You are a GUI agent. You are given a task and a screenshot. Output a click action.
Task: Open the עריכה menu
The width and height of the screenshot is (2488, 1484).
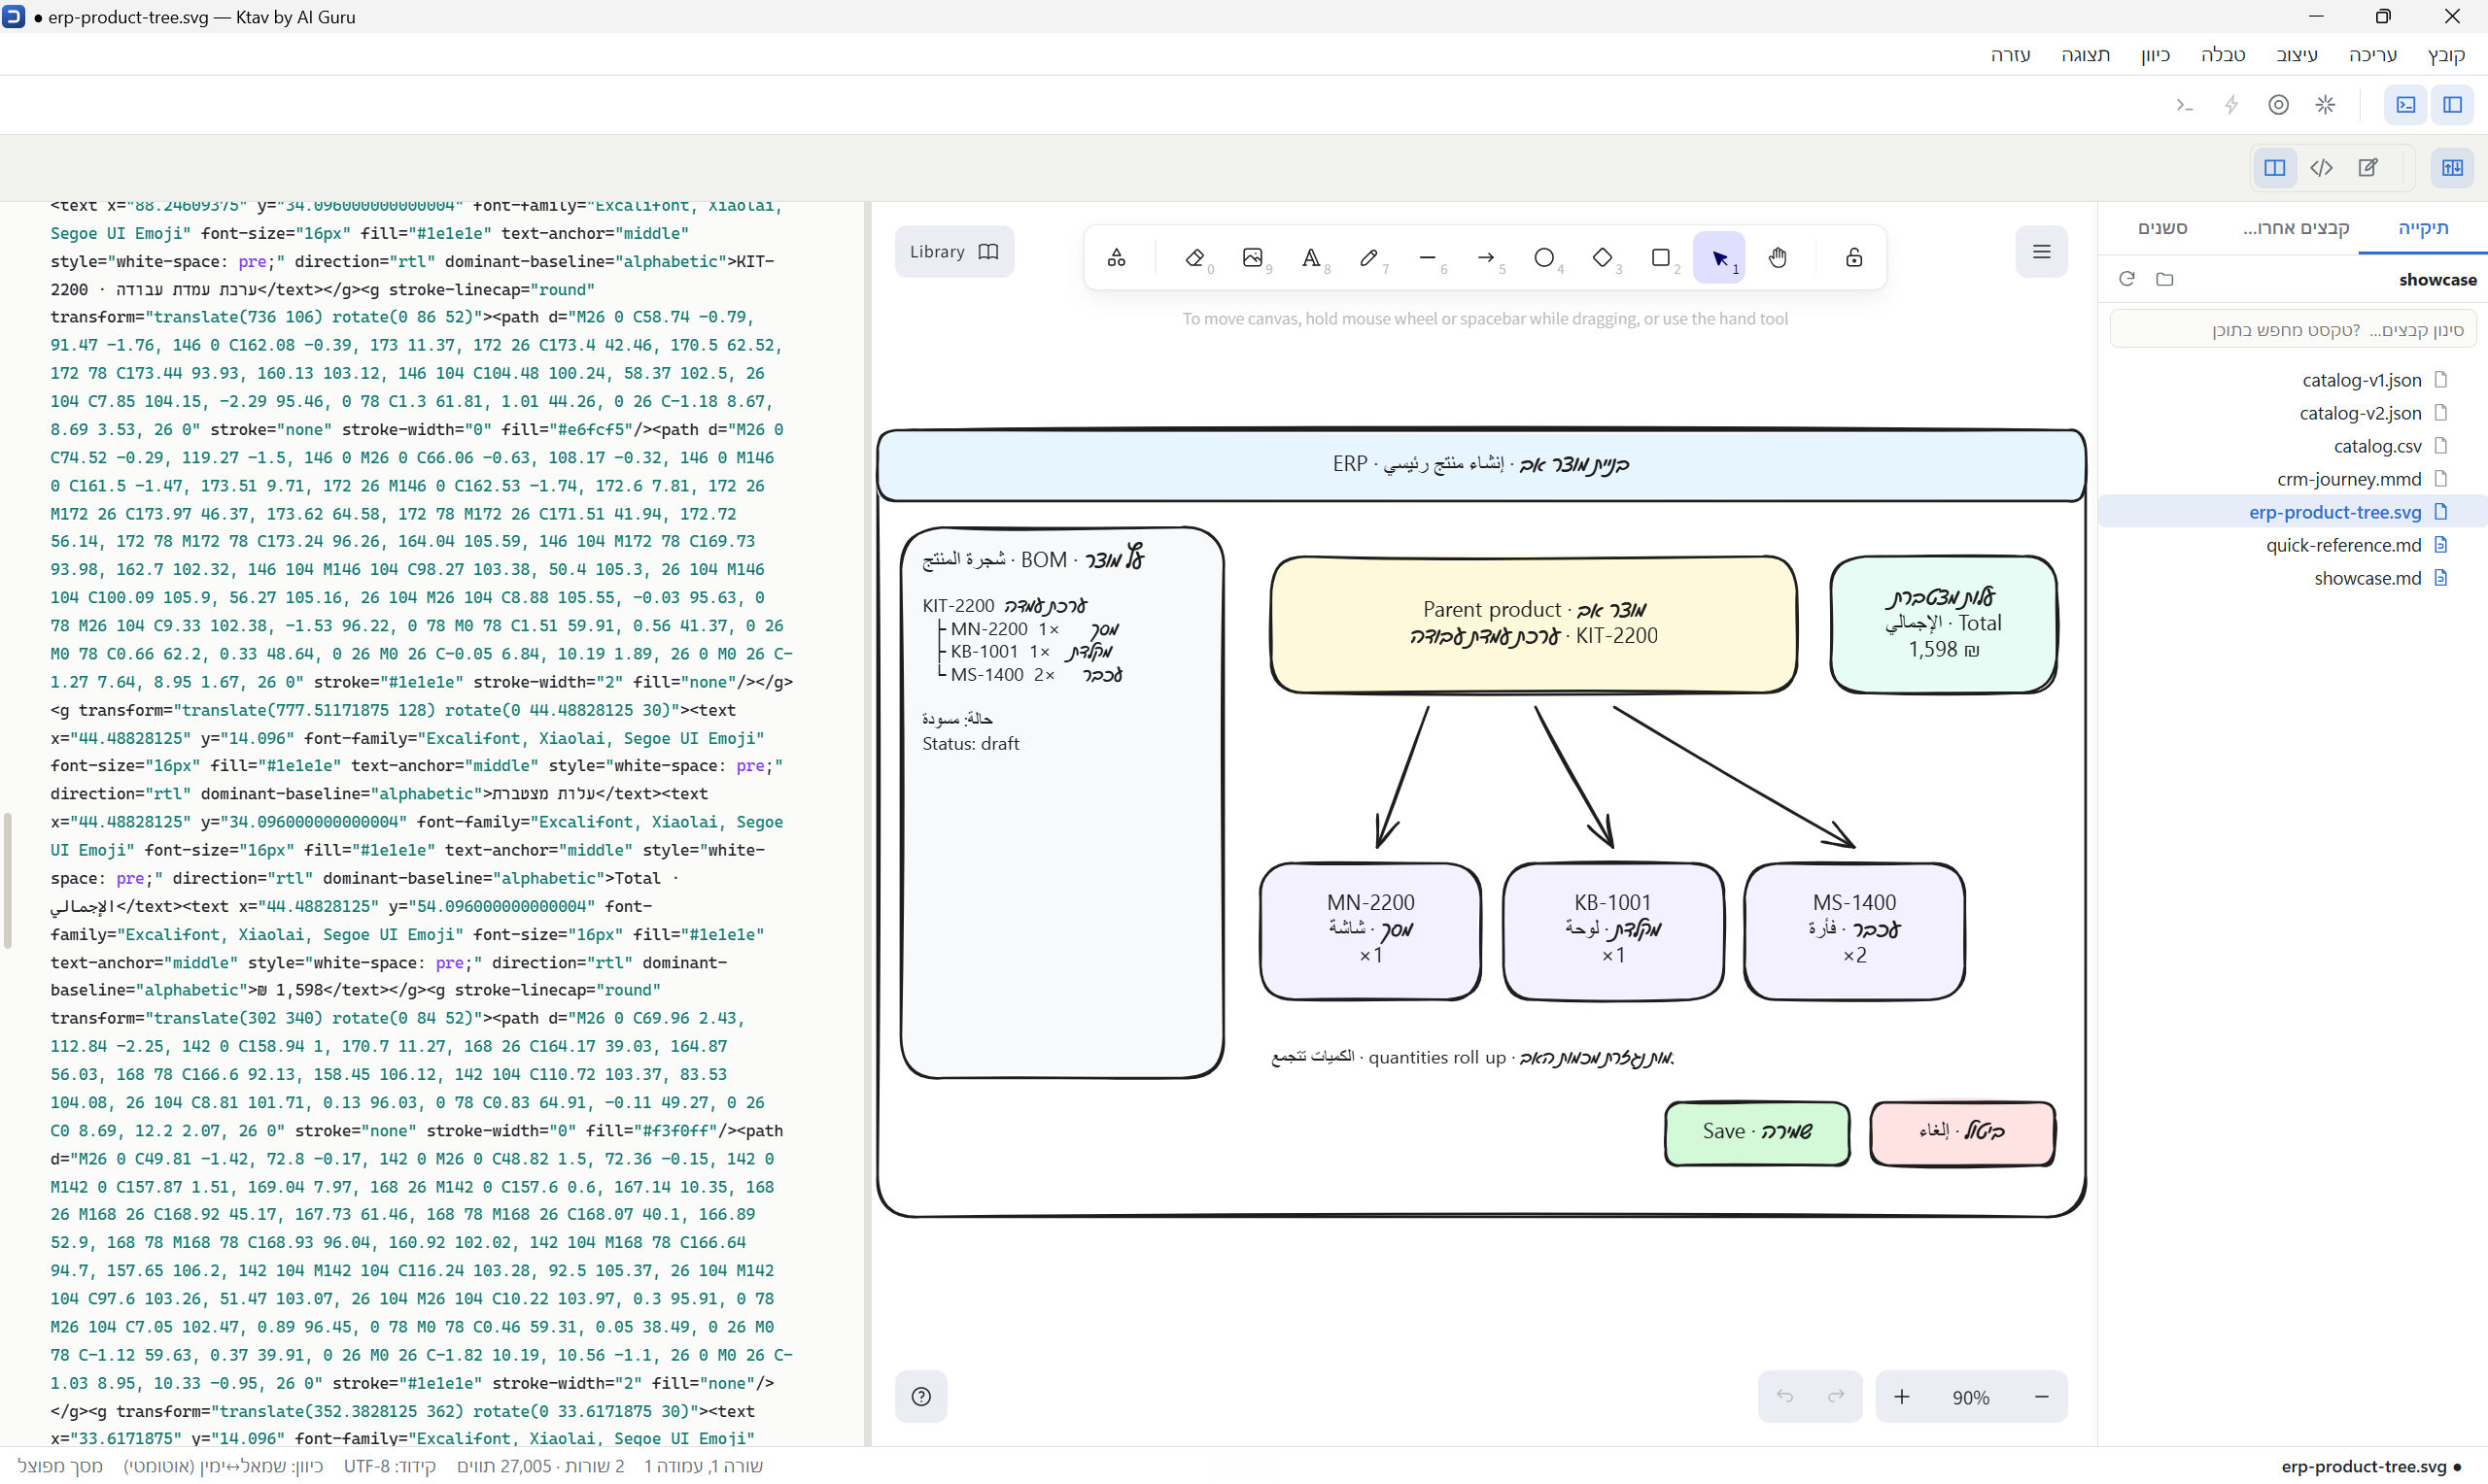pos(2373,55)
